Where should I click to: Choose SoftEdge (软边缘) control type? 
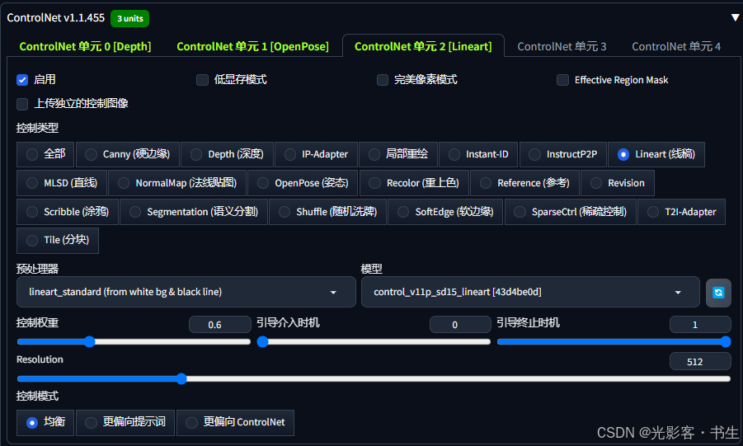tap(445, 212)
